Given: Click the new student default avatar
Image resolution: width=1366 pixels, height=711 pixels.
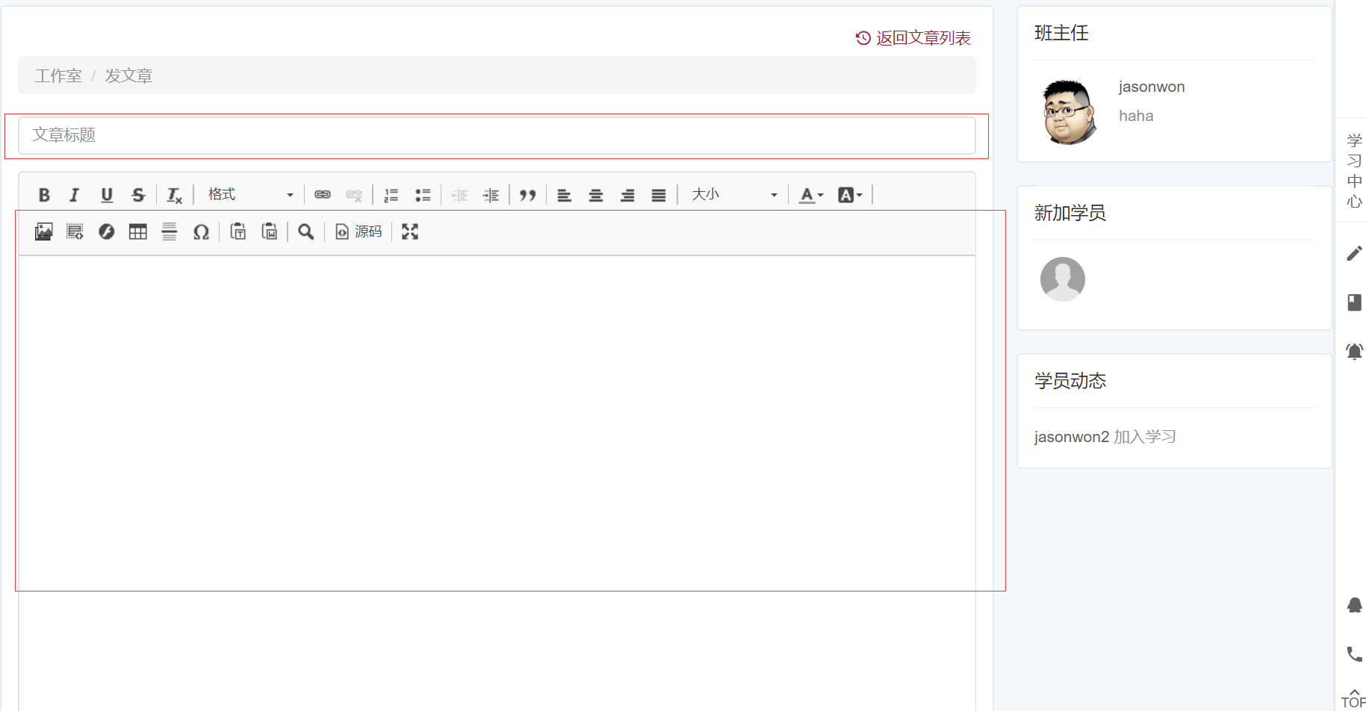Looking at the screenshot, I should 1063,279.
